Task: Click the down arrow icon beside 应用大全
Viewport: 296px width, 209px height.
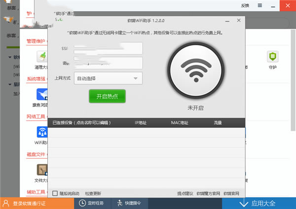Action: (244, 204)
